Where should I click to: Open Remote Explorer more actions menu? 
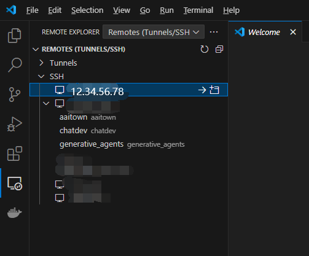pyautogui.click(x=214, y=32)
